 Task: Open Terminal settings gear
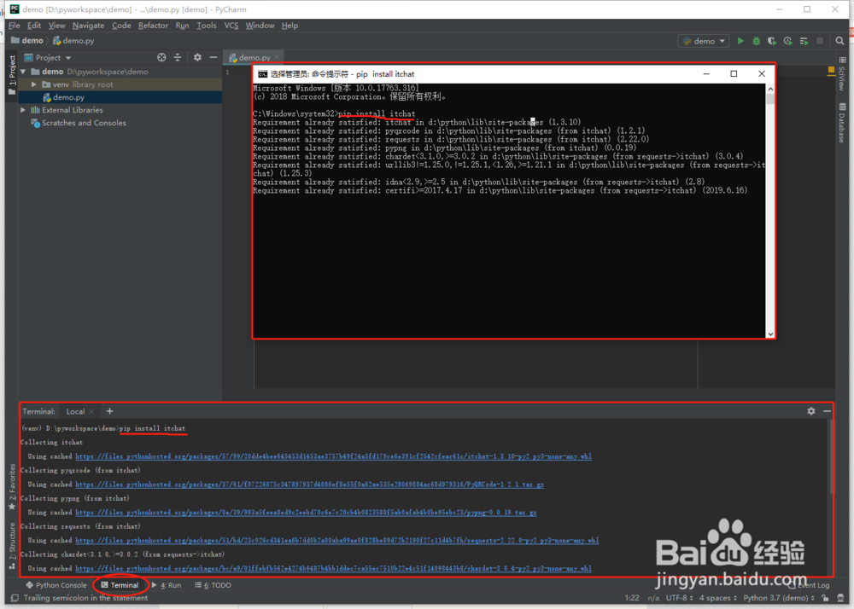click(811, 411)
